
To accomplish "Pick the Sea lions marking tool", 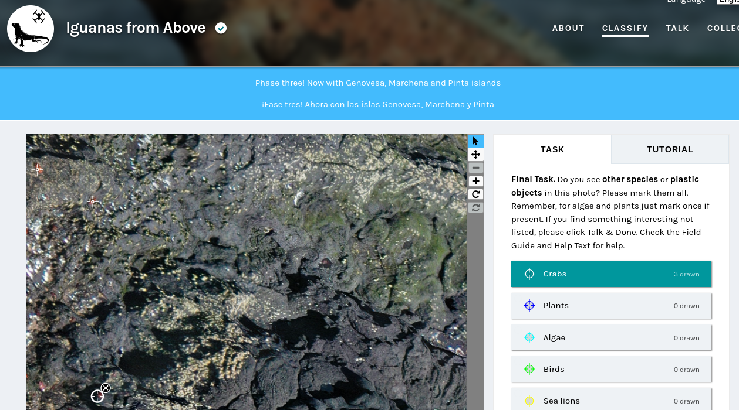I will 611,401.
